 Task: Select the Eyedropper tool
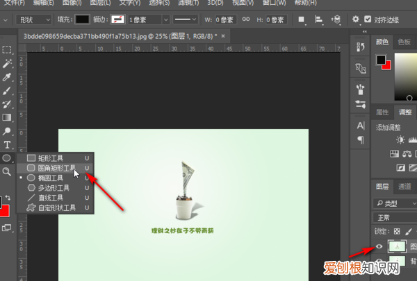tap(7, 77)
